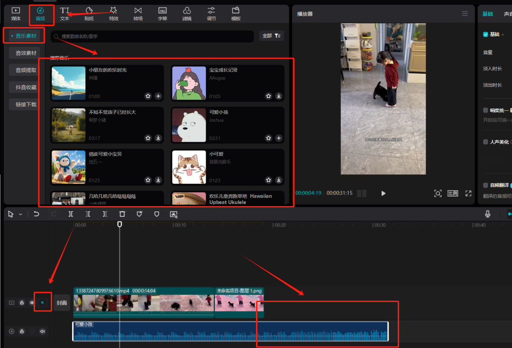The width and height of the screenshot is (512, 348).
Task: Enter fullscreen preview mode
Action: coord(468,193)
